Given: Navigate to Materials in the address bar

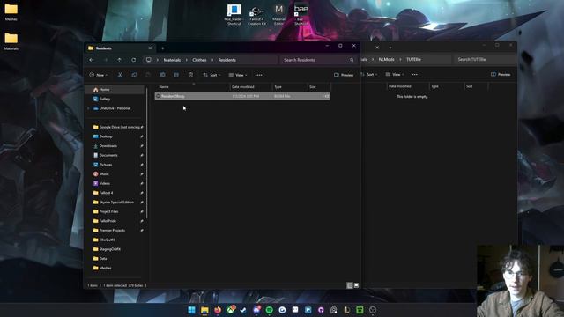Looking at the screenshot, I should (x=172, y=60).
